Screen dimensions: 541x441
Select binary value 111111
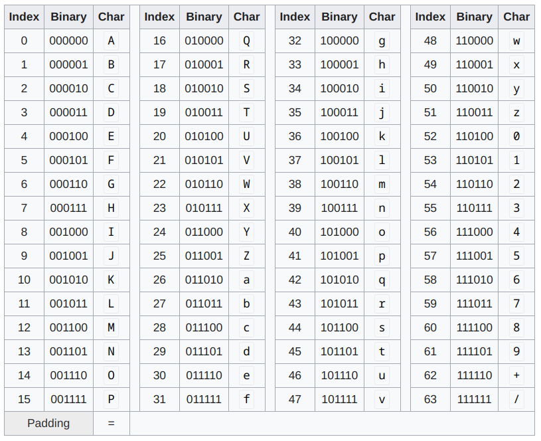pyautogui.click(x=474, y=399)
